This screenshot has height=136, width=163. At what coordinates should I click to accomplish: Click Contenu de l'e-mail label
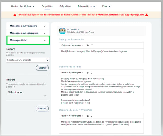(x=70, y=67)
